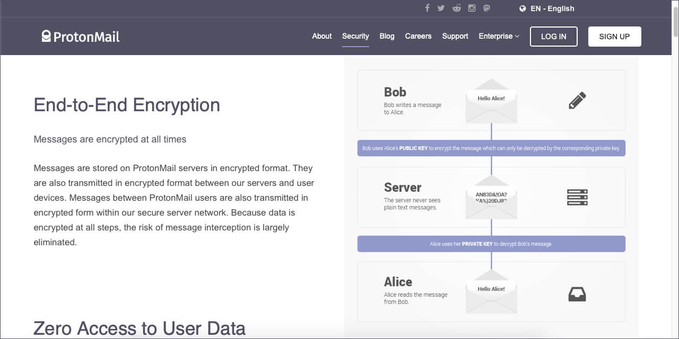The image size is (679, 339).
Task: Open the About page
Action: [x=322, y=36]
